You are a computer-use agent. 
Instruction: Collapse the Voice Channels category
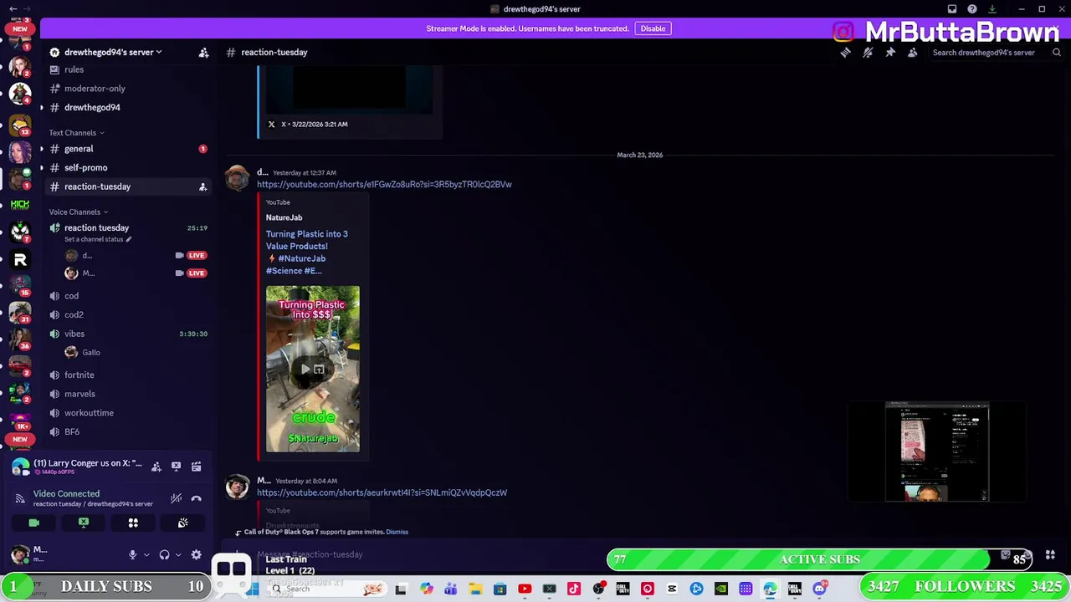coord(79,212)
